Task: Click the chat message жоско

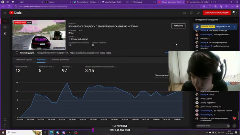Action: tap(212, 95)
